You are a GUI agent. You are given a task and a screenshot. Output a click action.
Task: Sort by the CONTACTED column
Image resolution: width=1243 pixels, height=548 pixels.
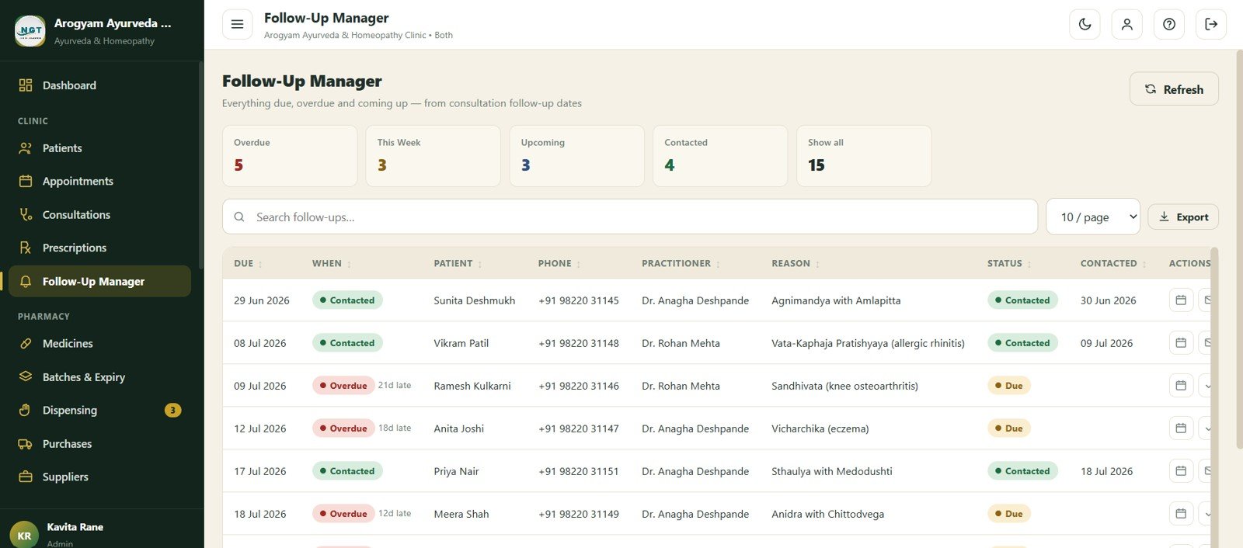[x=1113, y=264]
